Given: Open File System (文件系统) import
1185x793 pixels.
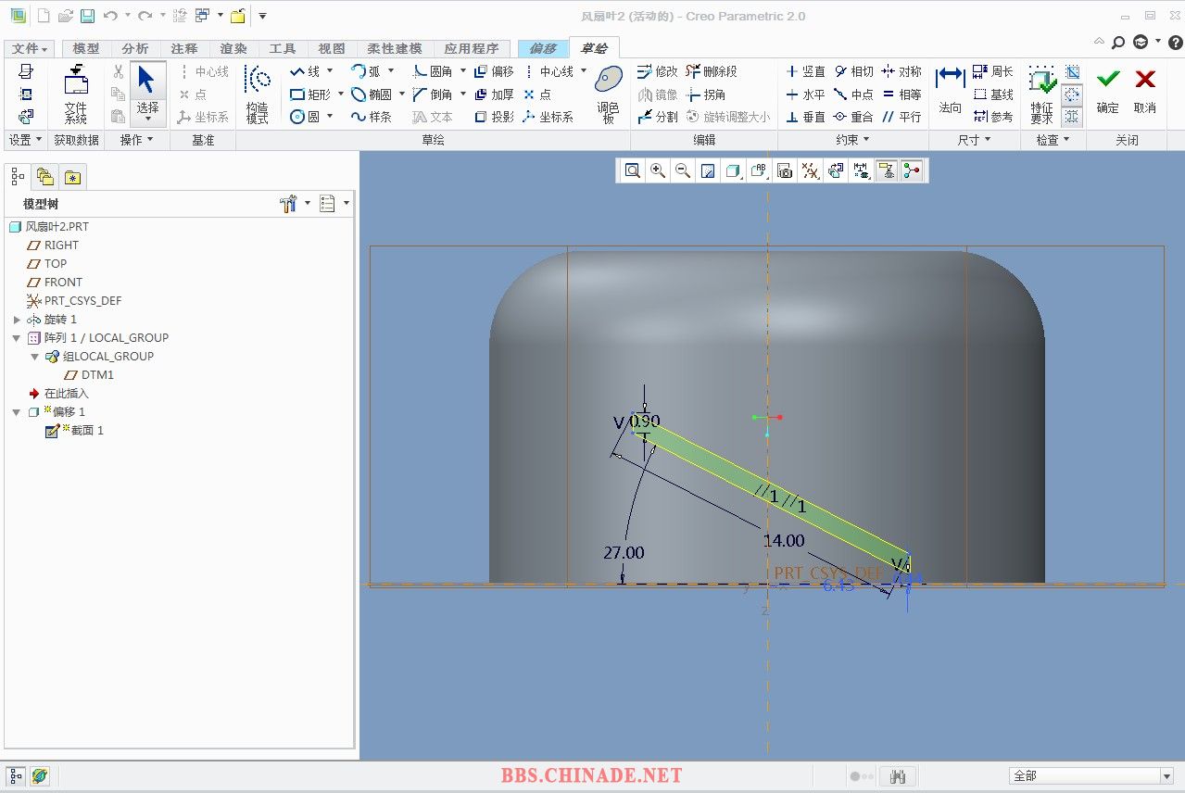Looking at the screenshot, I should point(76,93).
